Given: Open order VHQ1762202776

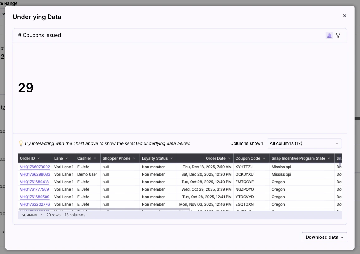Looking at the screenshot, I should [x=35, y=204].
